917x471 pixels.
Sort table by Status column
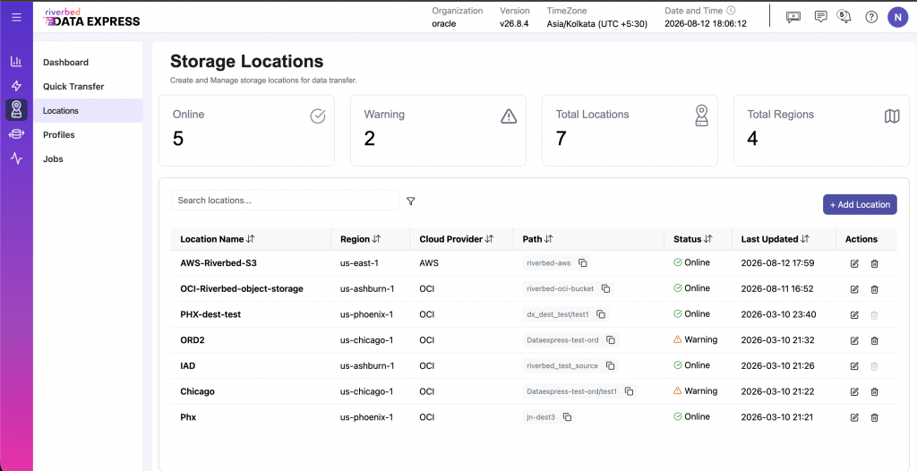click(707, 239)
